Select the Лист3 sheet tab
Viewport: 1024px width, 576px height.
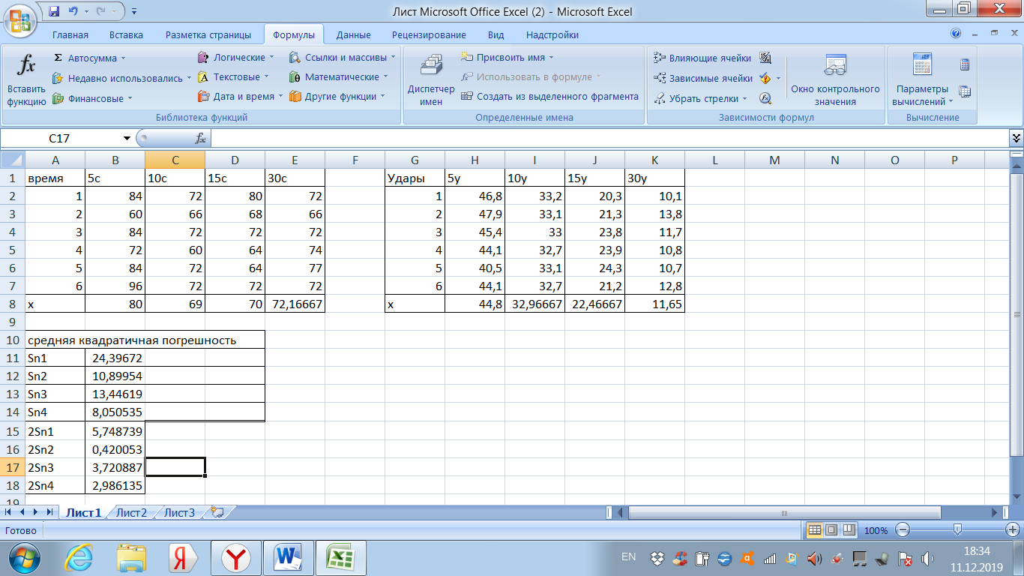(179, 513)
